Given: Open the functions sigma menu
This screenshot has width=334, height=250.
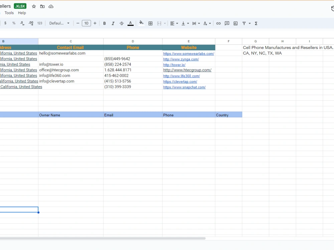Looking at the screenshot, I should click(x=256, y=23).
